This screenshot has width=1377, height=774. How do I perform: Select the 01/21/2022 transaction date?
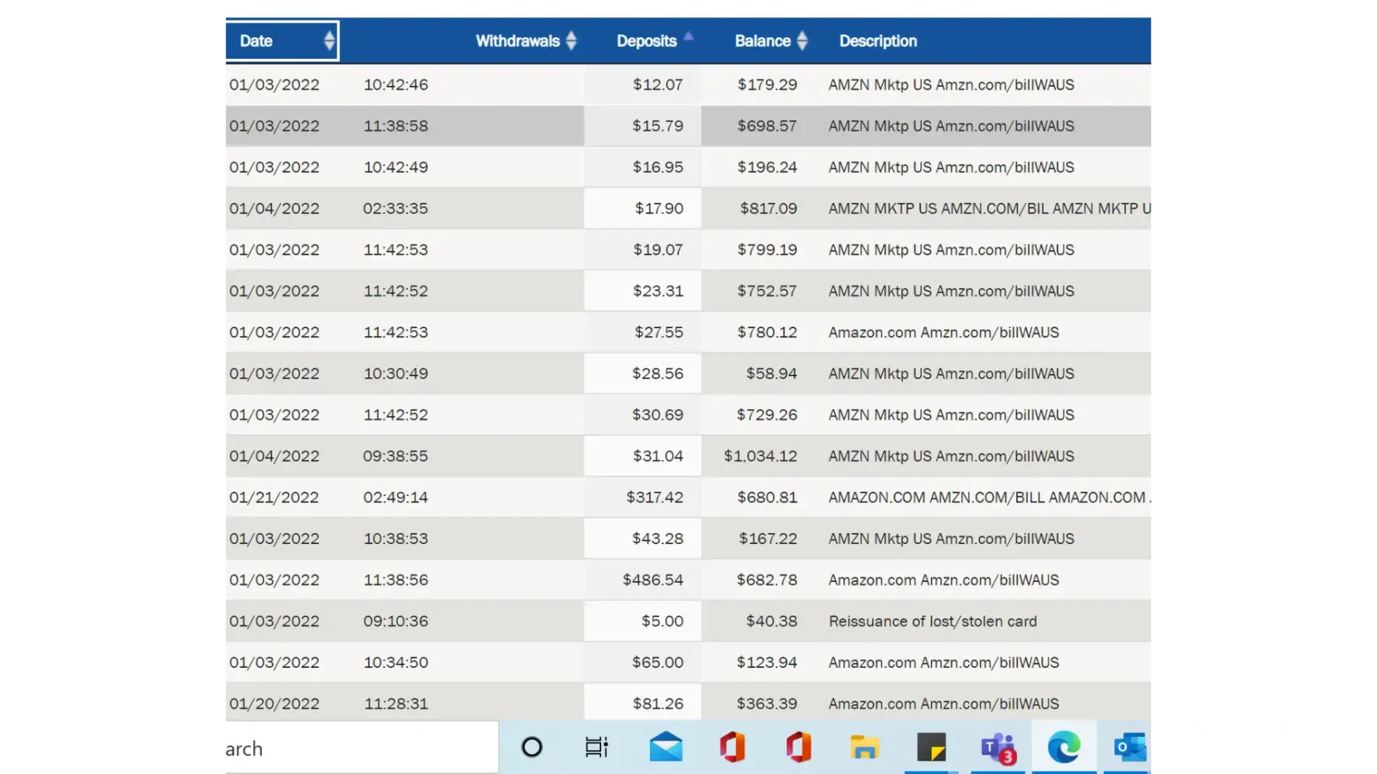[274, 498]
